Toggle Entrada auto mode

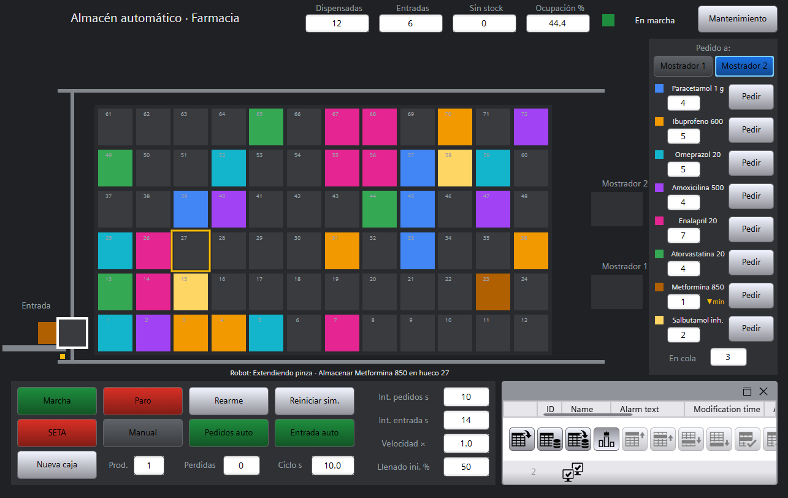tap(315, 432)
